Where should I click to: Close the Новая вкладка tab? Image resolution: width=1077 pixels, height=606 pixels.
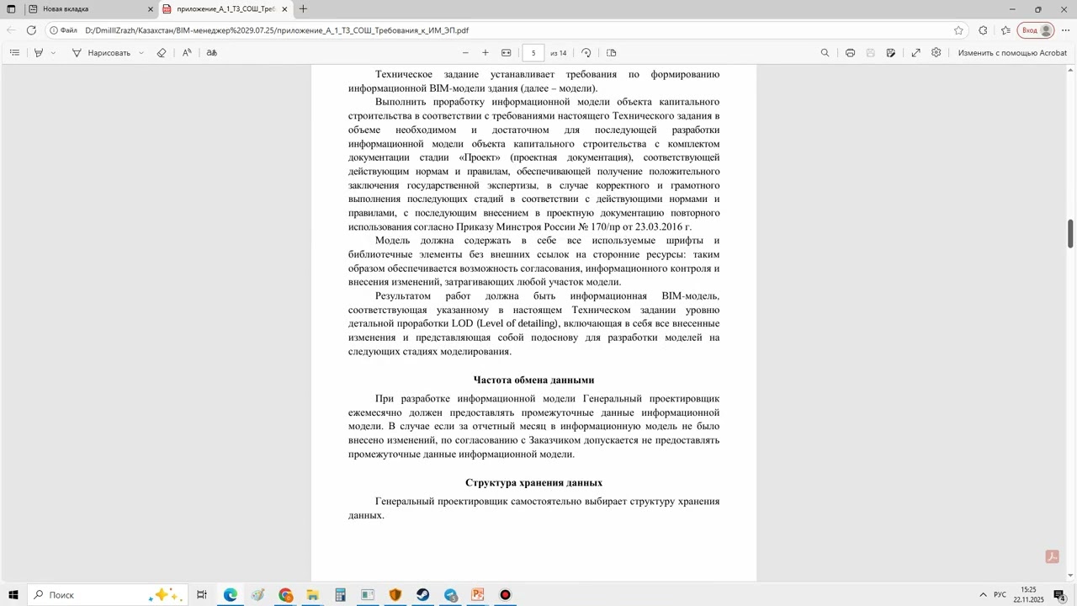click(x=151, y=9)
